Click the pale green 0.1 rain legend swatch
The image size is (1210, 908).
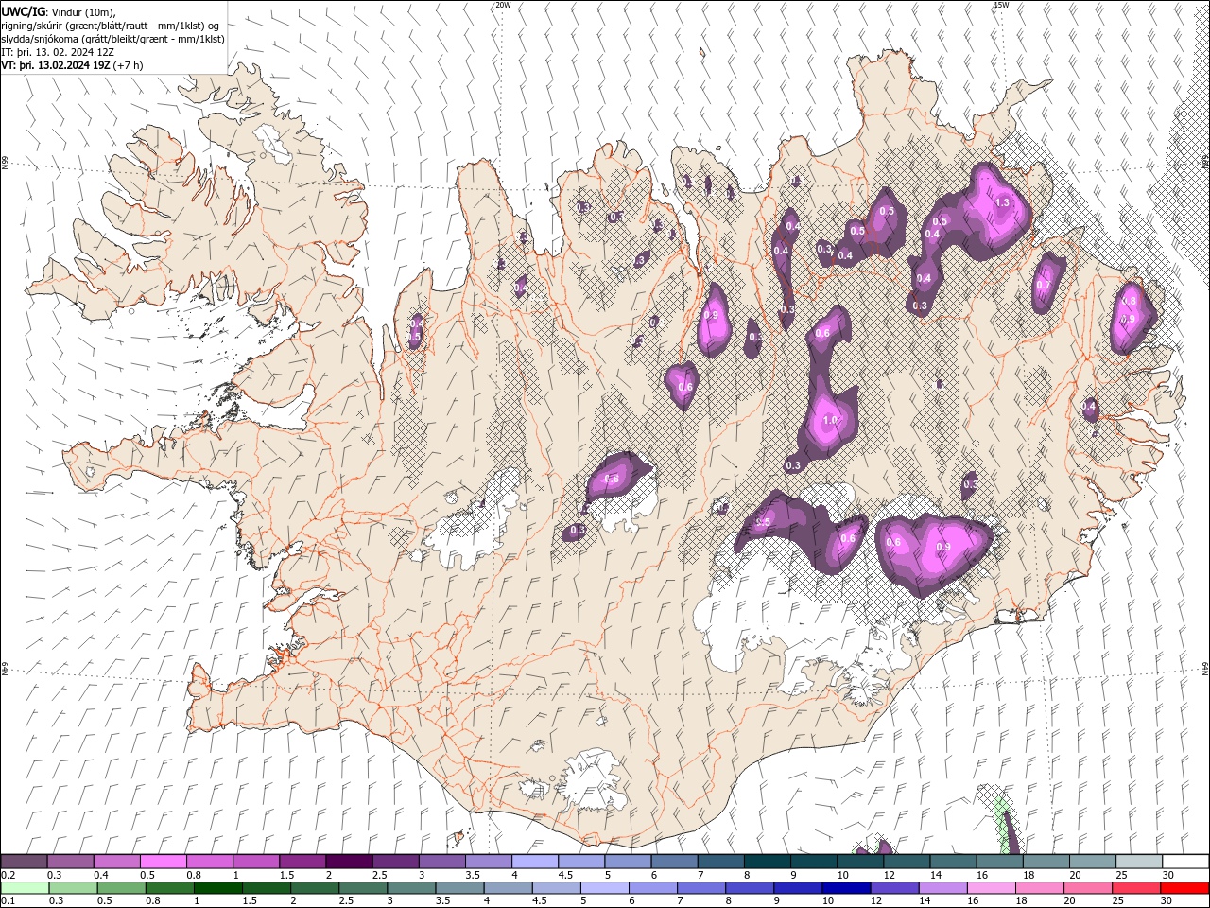click(25, 887)
